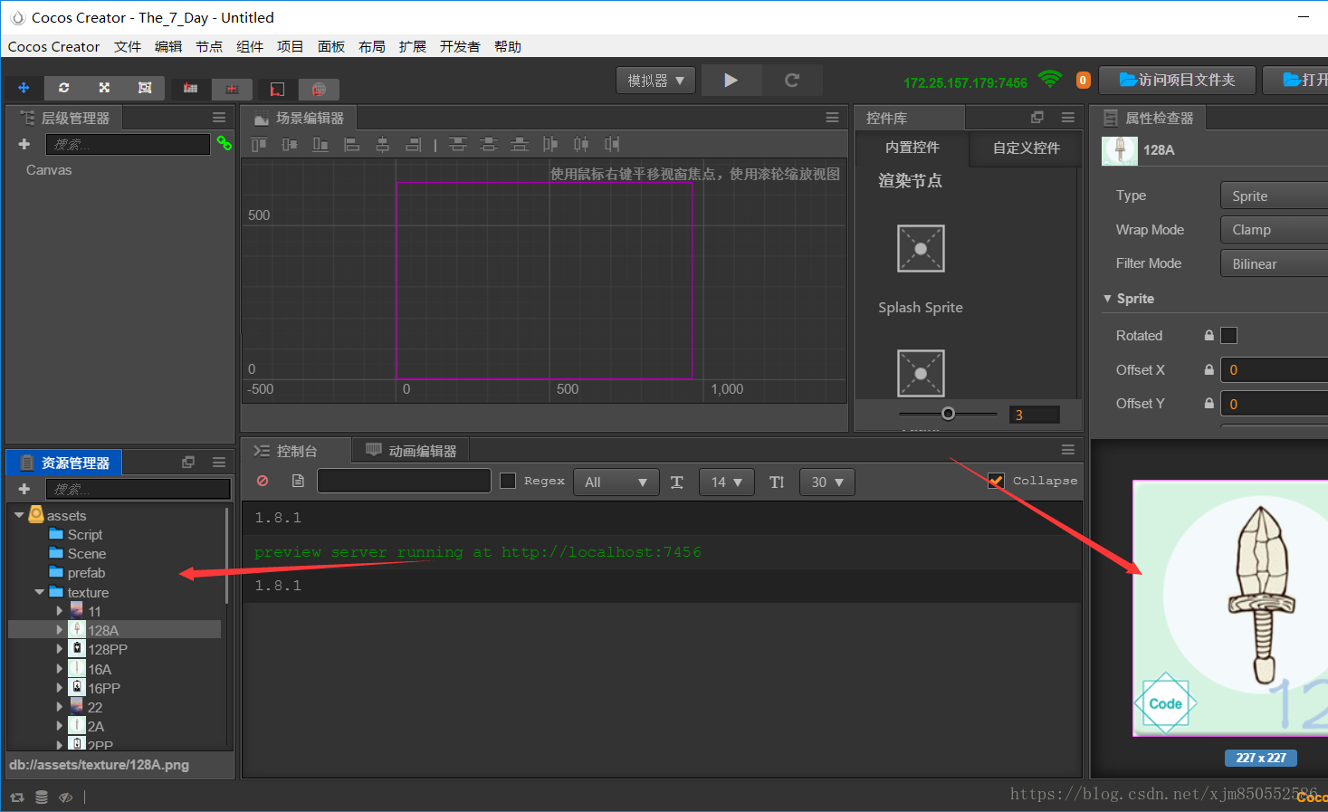Align right edges in scene toolbar
The height and width of the screenshot is (812, 1328).
(x=414, y=144)
